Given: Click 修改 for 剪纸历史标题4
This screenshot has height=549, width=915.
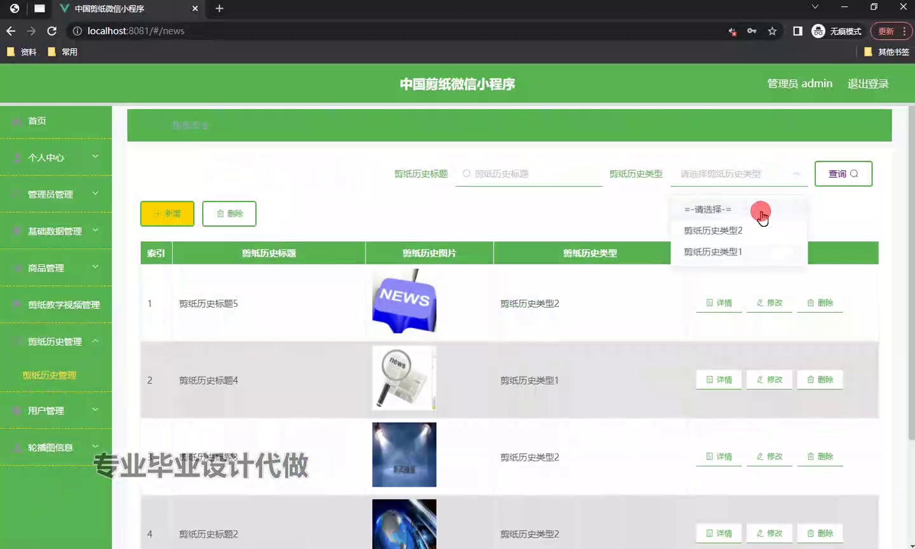Looking at the screenshot, I should [x=769, y=379].
